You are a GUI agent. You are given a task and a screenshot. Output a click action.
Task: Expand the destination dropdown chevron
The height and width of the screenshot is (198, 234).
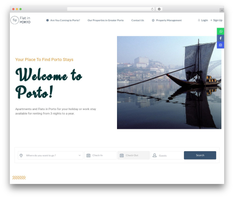click(80, 155)
